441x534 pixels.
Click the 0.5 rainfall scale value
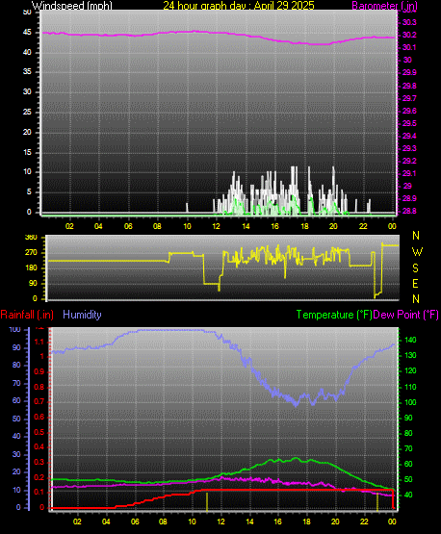[x=39, y=432]
